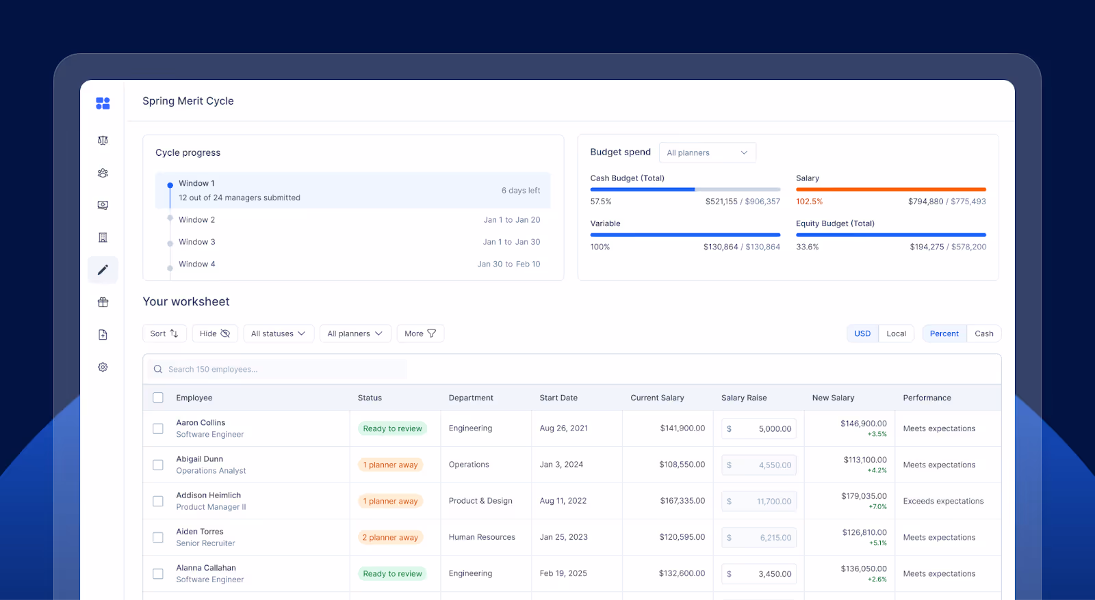Click the Start Date column header

pyautogui.click(x=558, y=398)
